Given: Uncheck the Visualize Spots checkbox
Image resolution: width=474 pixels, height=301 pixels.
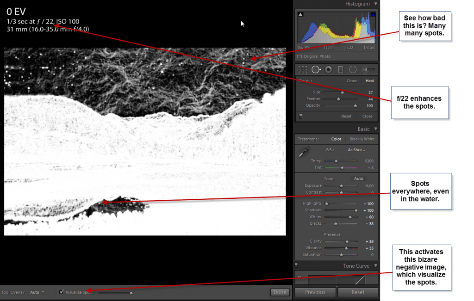Looking at the screenshot, I should click(62, 292).
